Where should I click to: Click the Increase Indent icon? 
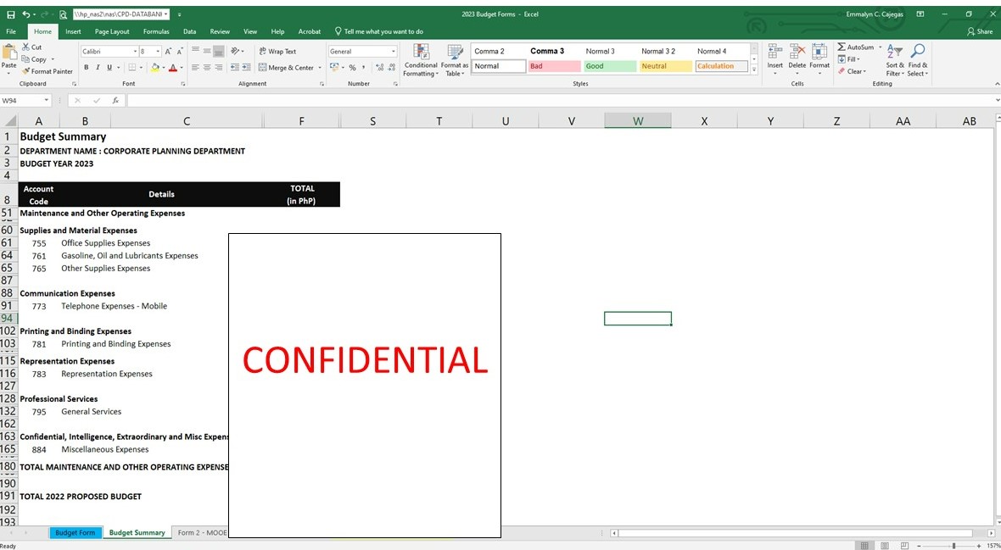tap(246, 67)
